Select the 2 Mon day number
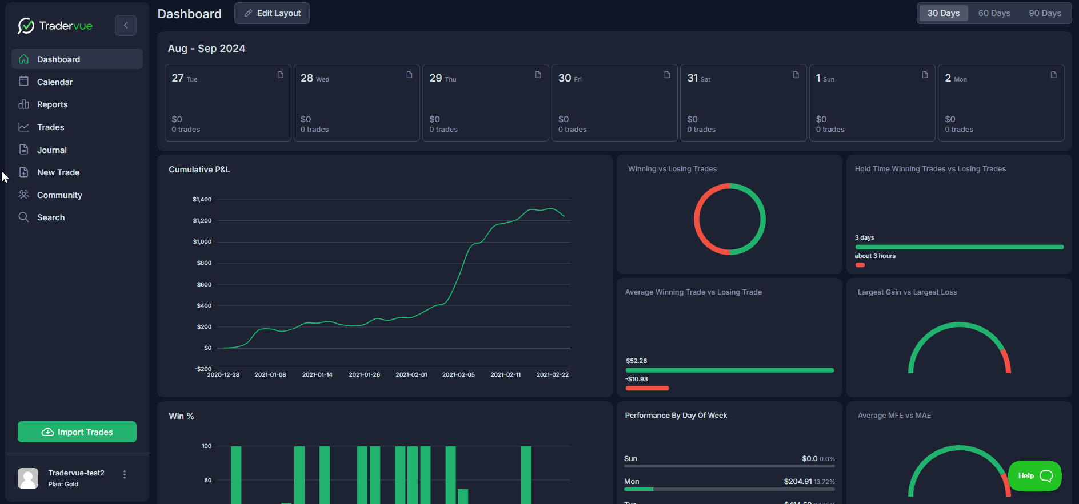Image resolution: width=1079 pixels, height=504 pixels. [x=948, y=78]
